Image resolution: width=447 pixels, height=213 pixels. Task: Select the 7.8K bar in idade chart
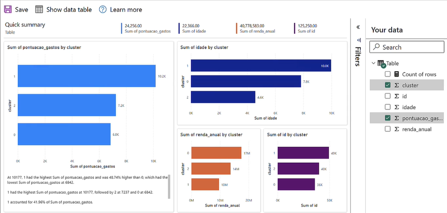click(246, 81)
